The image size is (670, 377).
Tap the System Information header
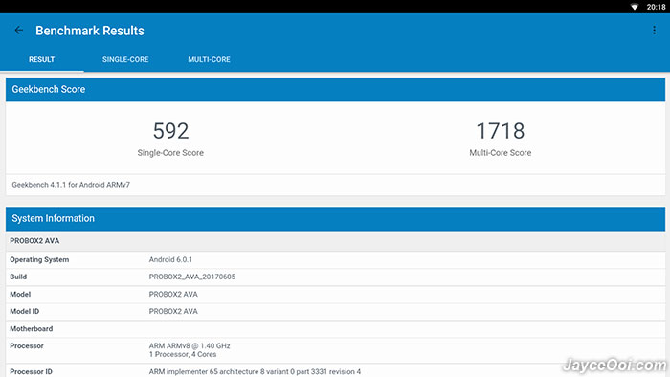click(x=335, y=218)
